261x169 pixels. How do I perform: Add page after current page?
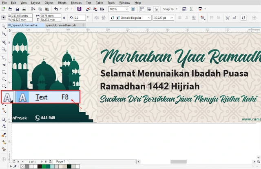(x=50, y=162)
